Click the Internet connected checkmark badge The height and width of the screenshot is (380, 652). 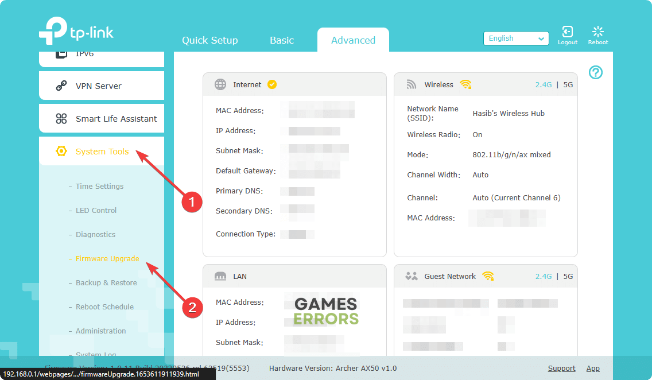pyautogui.click(x=272, y=84)
